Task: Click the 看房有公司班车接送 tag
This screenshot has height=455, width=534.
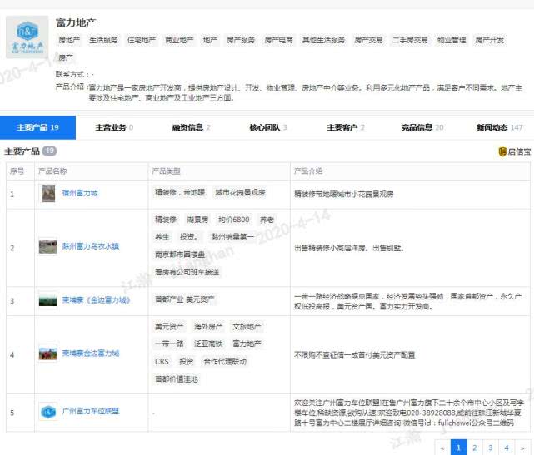Action: (187, 272)
